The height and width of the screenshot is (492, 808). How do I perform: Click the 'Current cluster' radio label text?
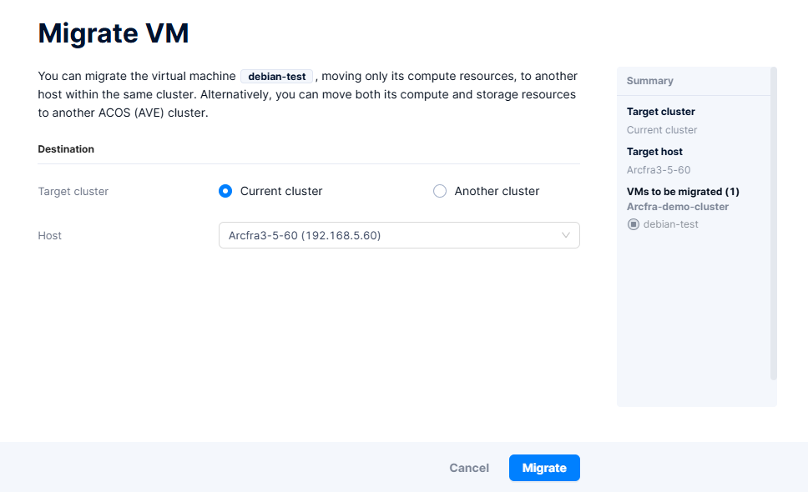point(280,191)
